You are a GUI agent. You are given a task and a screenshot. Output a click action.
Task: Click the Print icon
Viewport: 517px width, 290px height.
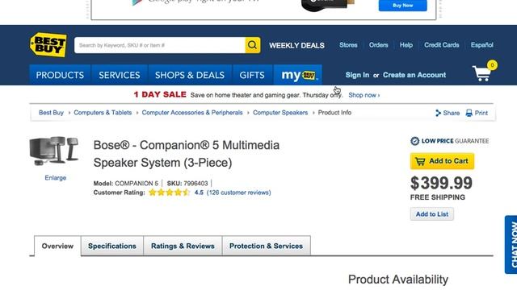click(469, 113)
